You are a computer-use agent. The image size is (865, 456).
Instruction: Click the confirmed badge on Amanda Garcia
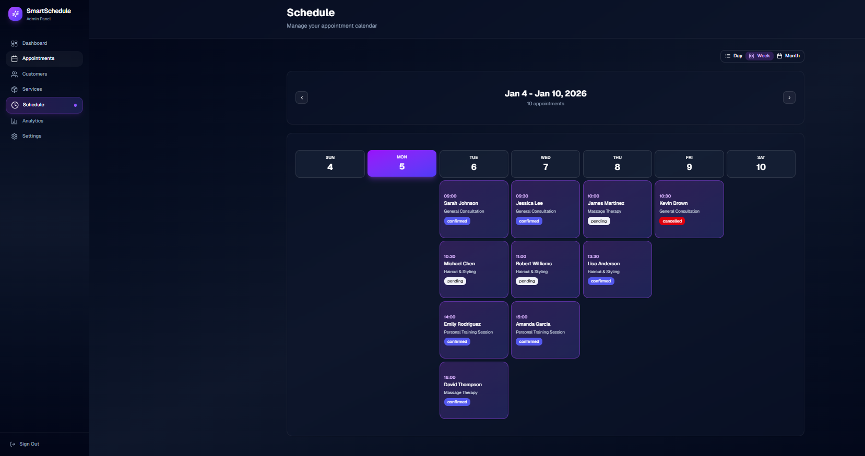(x=529, y=341)
